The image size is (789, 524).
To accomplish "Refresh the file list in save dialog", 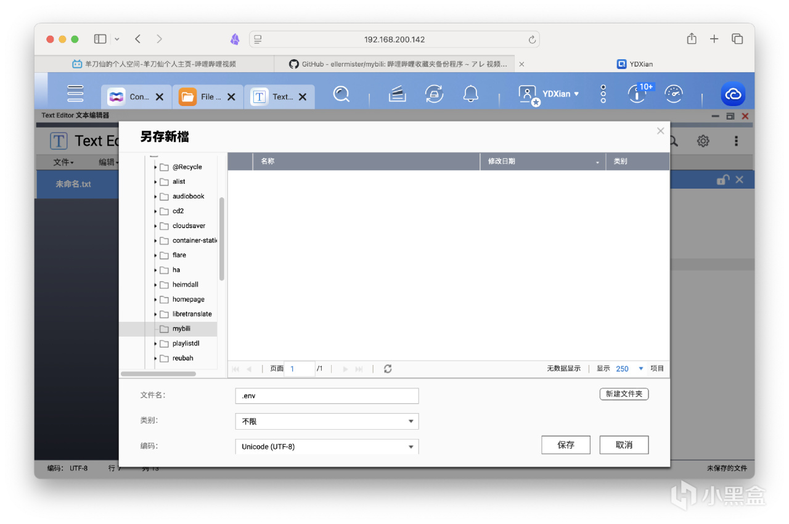I will point(388,369).
